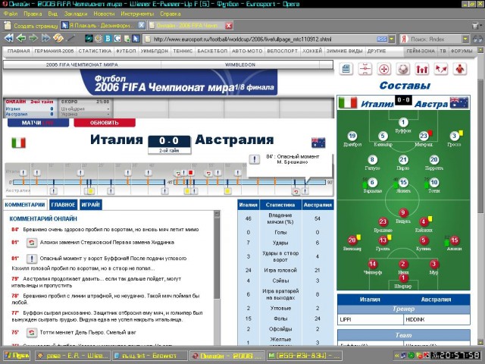Click the soccer ball icon above Составы
The image size is (485, 364).
(403, 69)
